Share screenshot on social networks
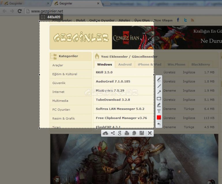222x184 pixels. point(113,133)
